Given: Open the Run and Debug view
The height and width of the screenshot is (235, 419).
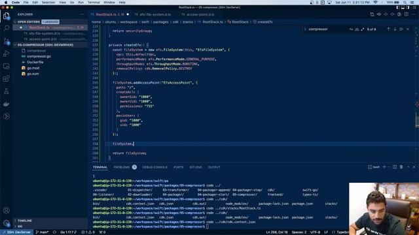Looking at the screenshot, I should tap(7, 54).
